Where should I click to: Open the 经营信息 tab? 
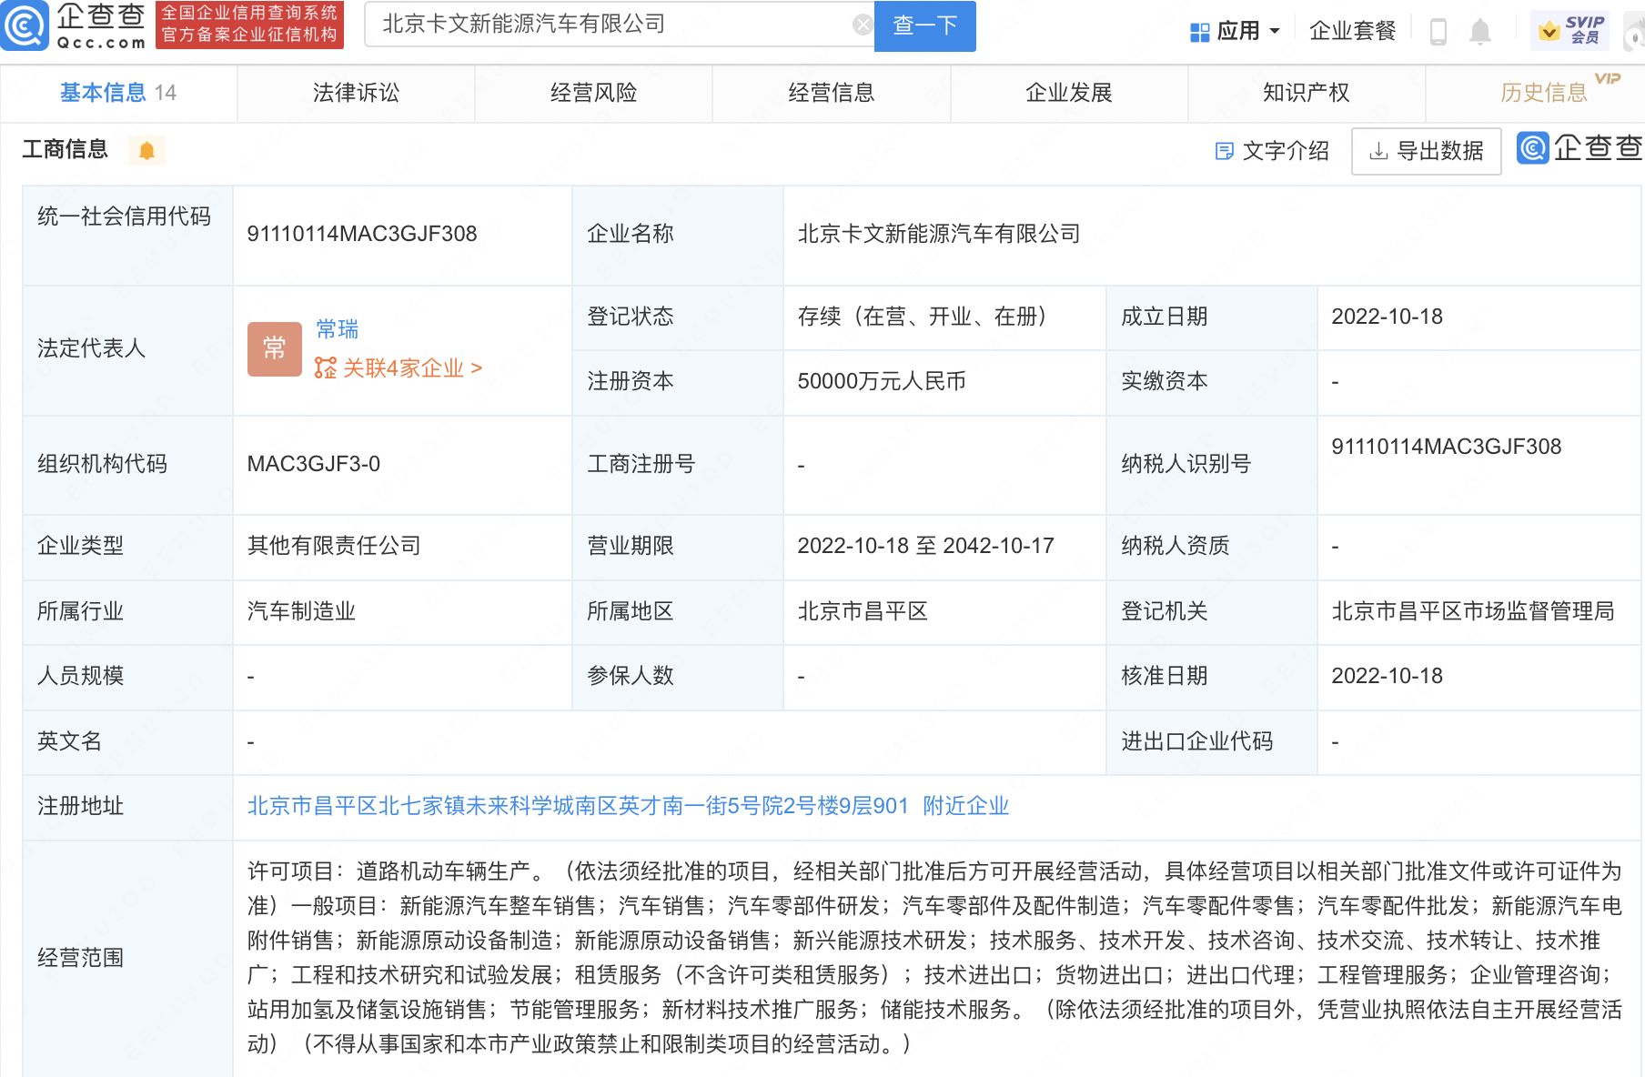pyautogui.click(x=831, y=93)
